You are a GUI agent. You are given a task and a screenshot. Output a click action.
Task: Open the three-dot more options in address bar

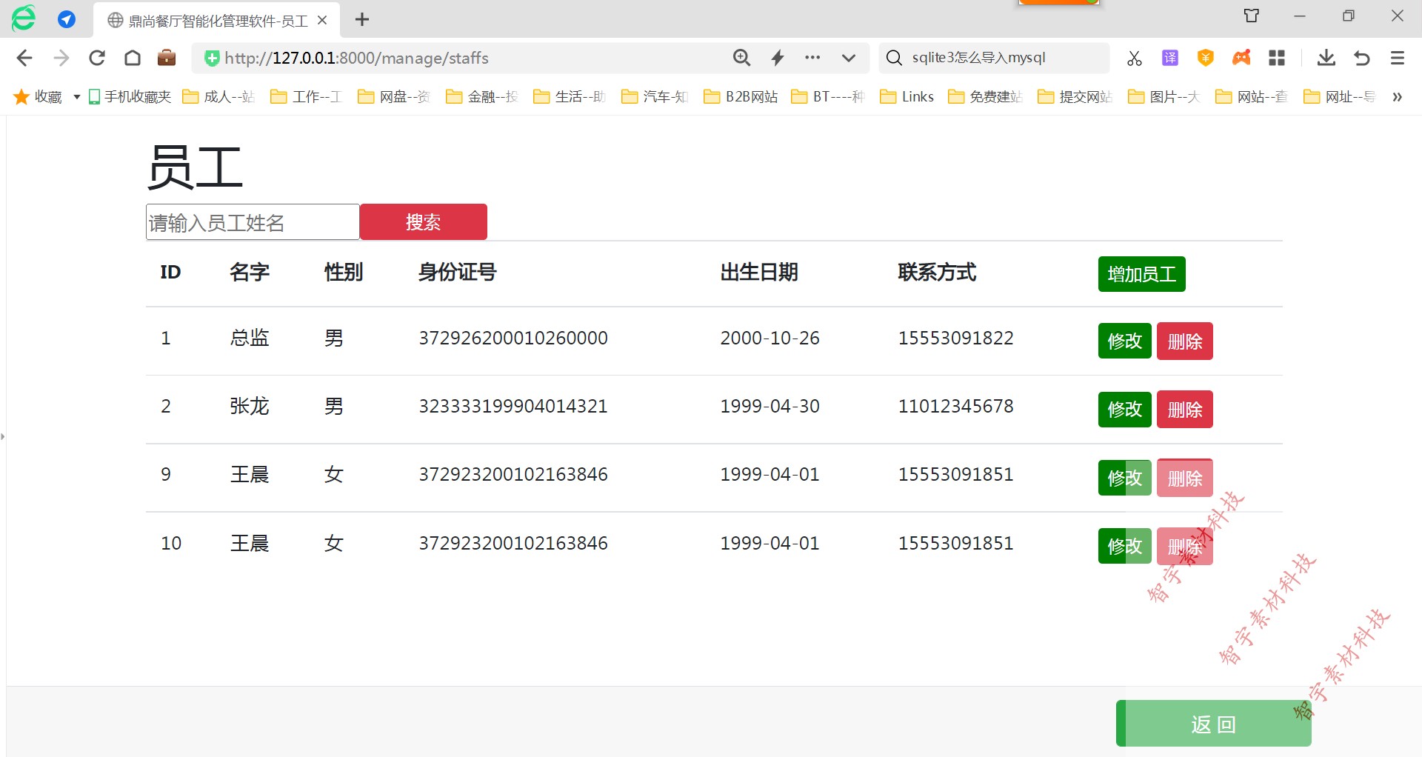[x=812, y=58]
